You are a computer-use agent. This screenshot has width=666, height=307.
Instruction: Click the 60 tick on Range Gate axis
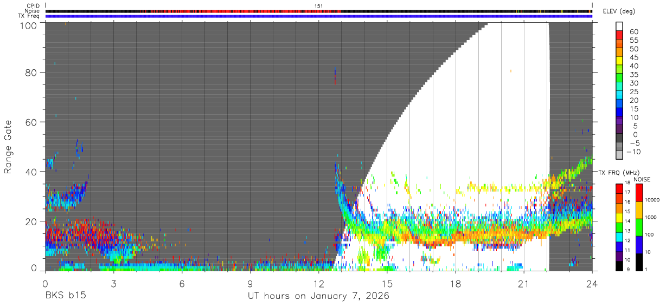pos(31,122)
